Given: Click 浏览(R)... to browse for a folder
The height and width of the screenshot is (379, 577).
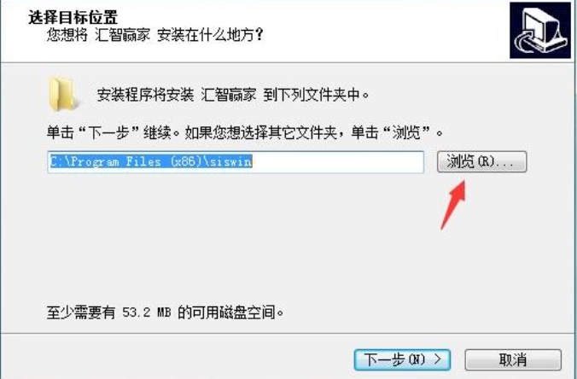Looking at the screenshot, I should 481,161.
